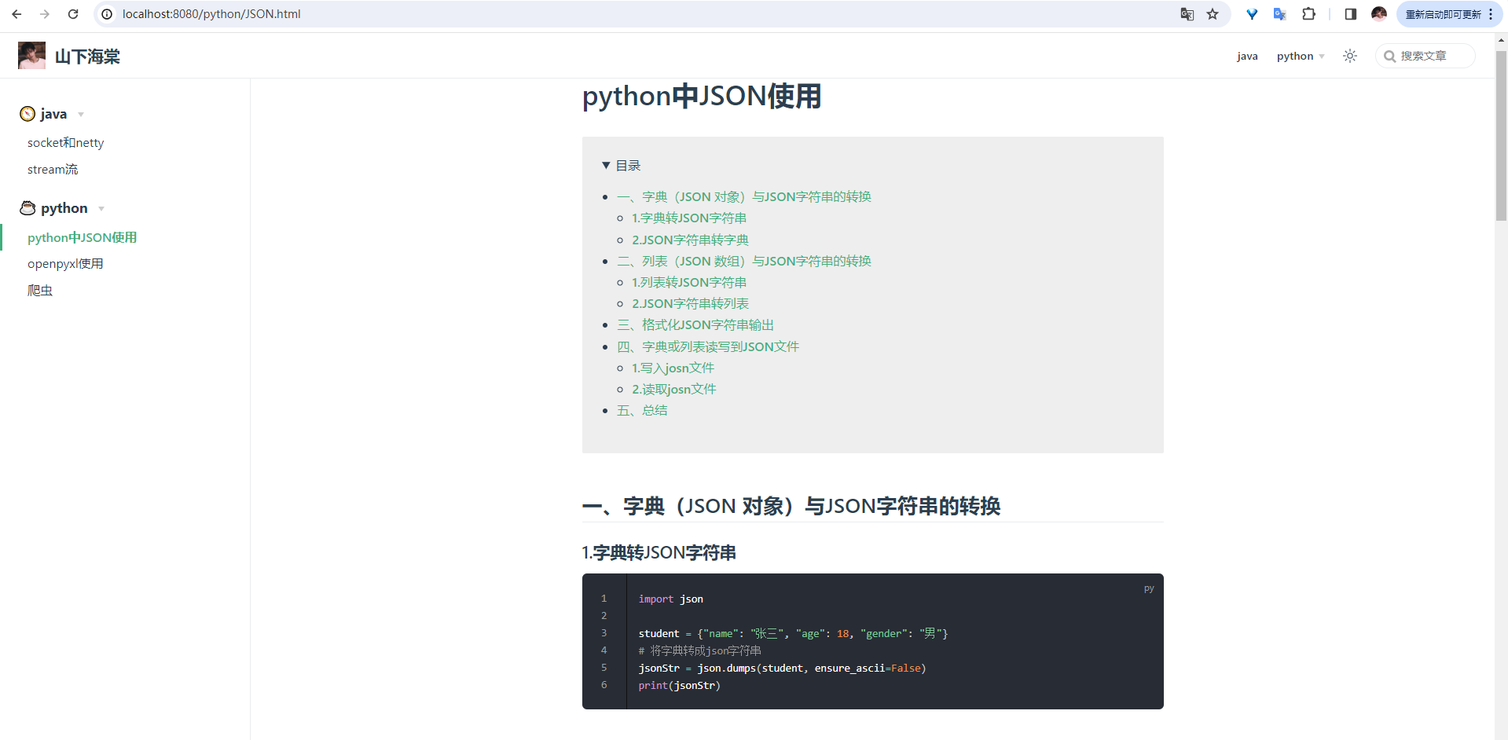
Task: Click code line with json.dumps
Action: pos(783,669)
